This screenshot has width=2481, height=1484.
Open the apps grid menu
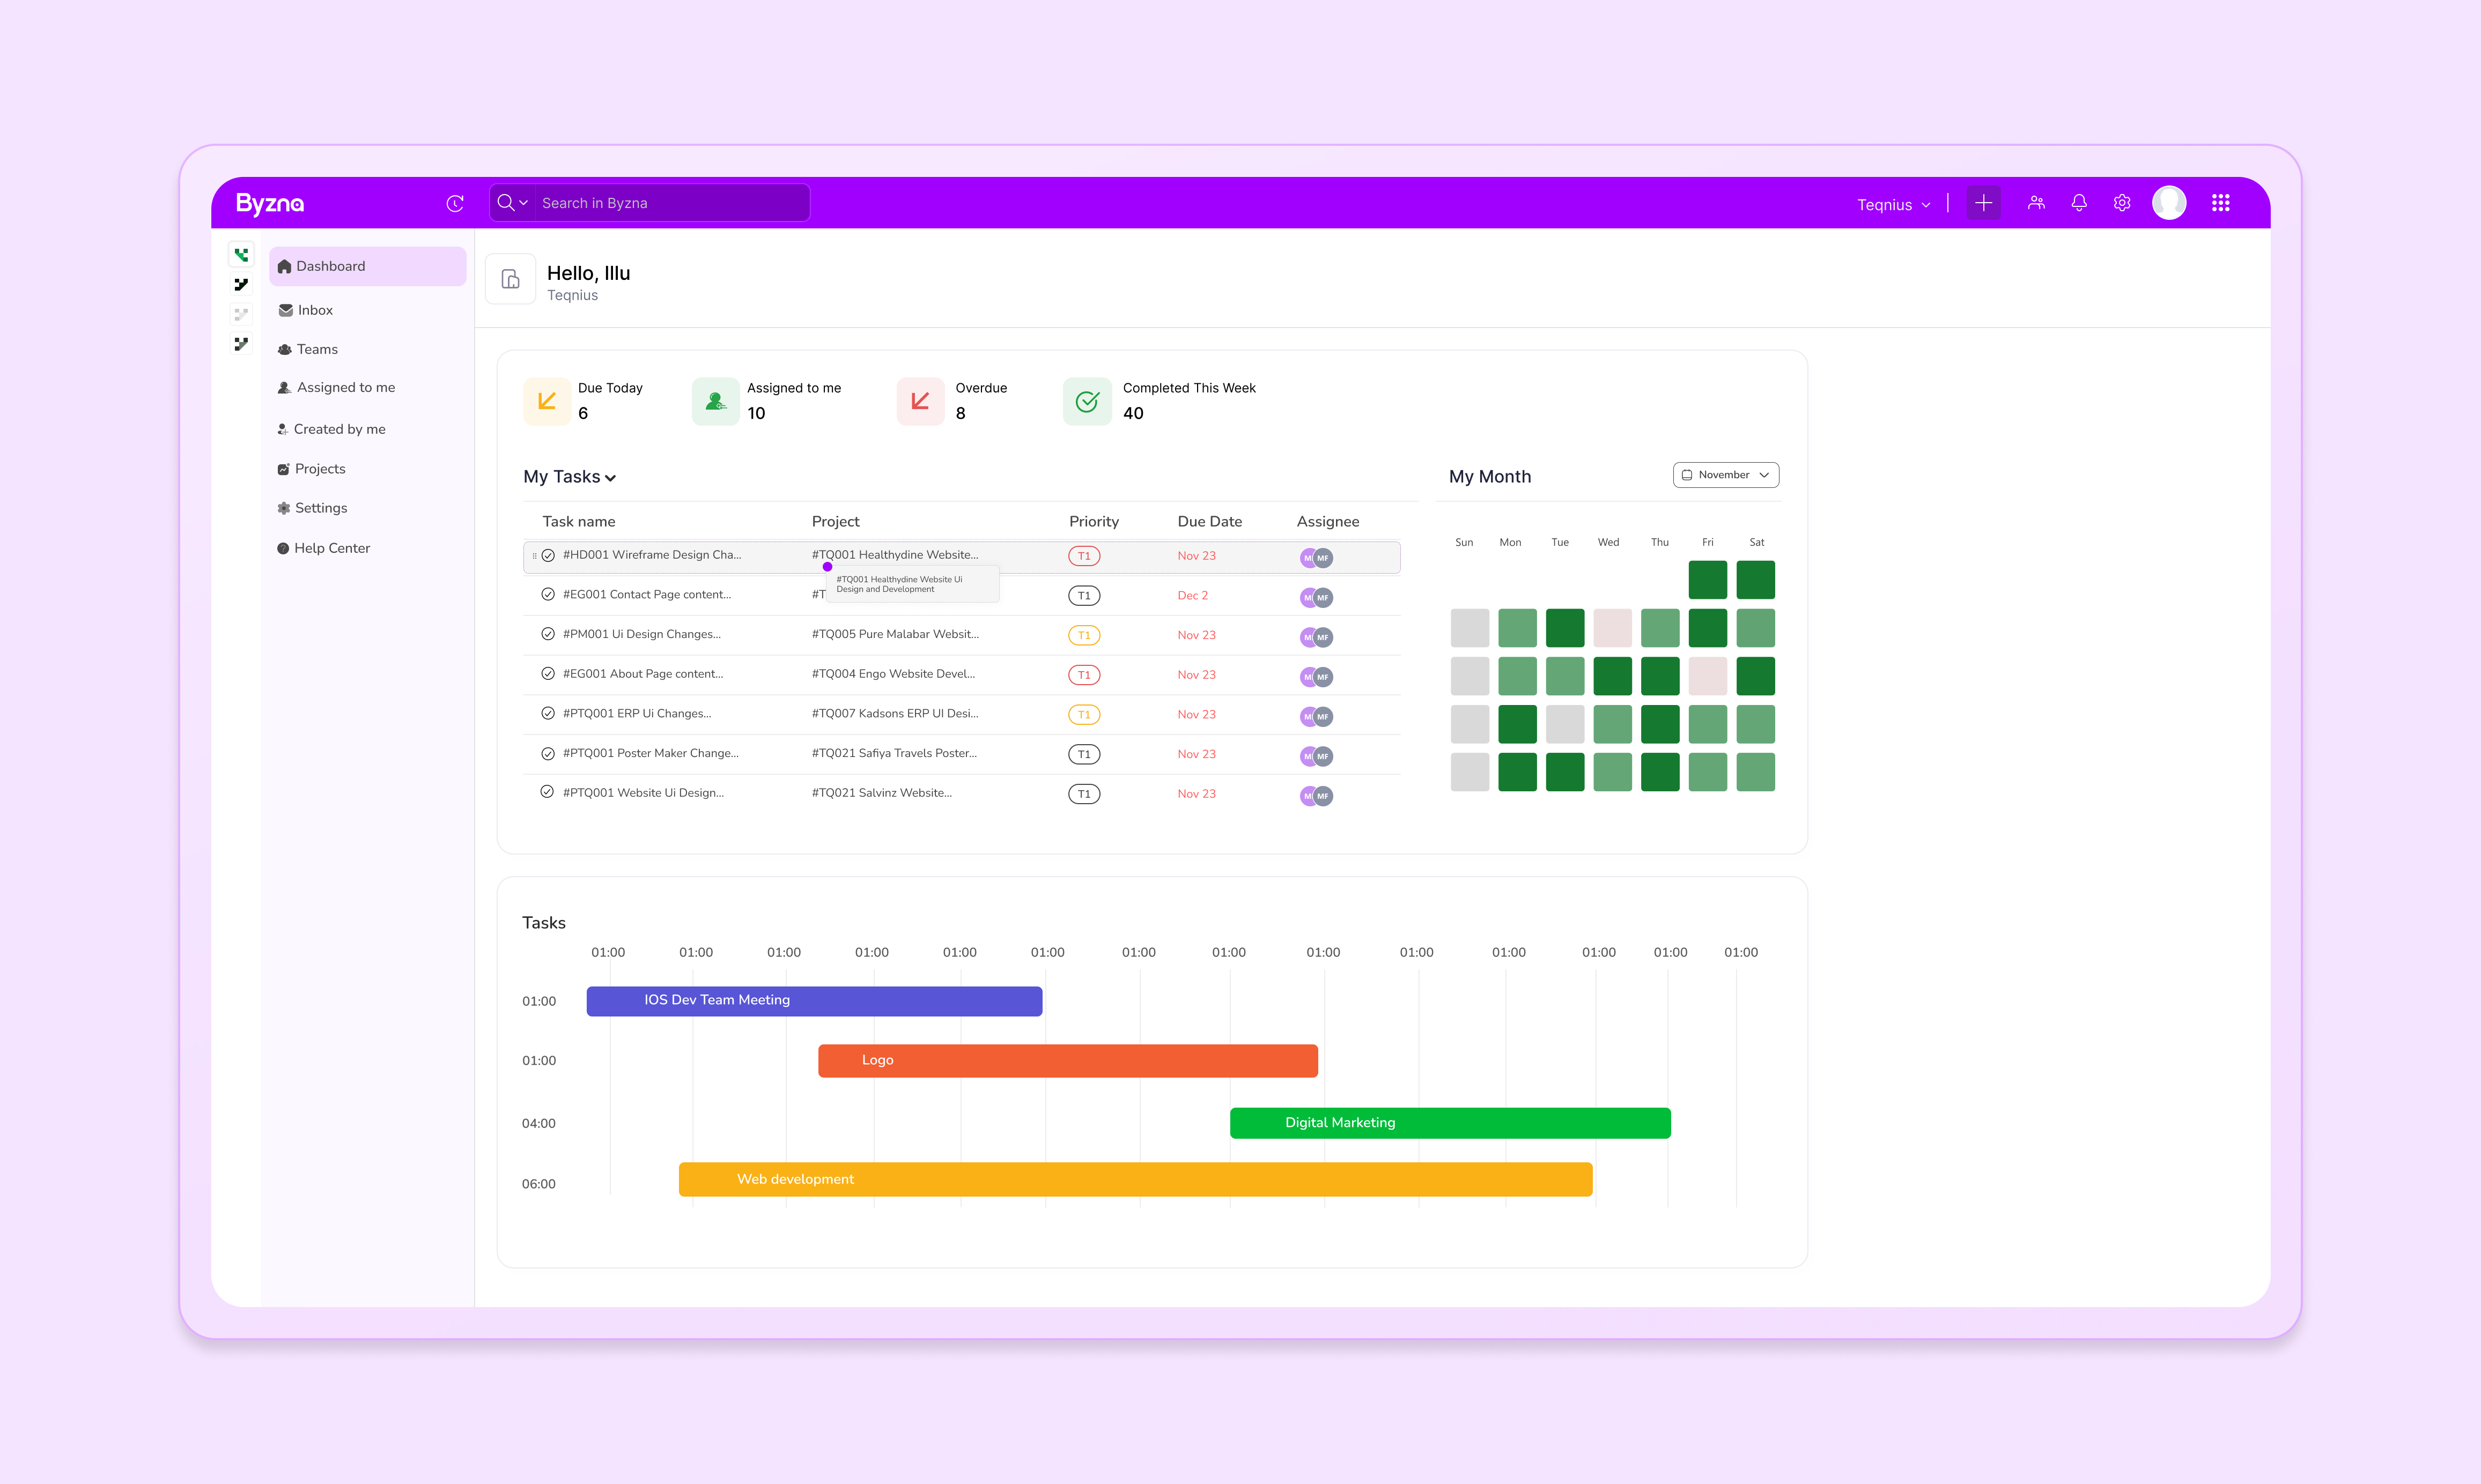click(x=2221, y=203)
